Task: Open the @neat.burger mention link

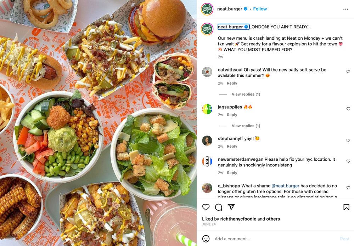Action: click(285, 186)
